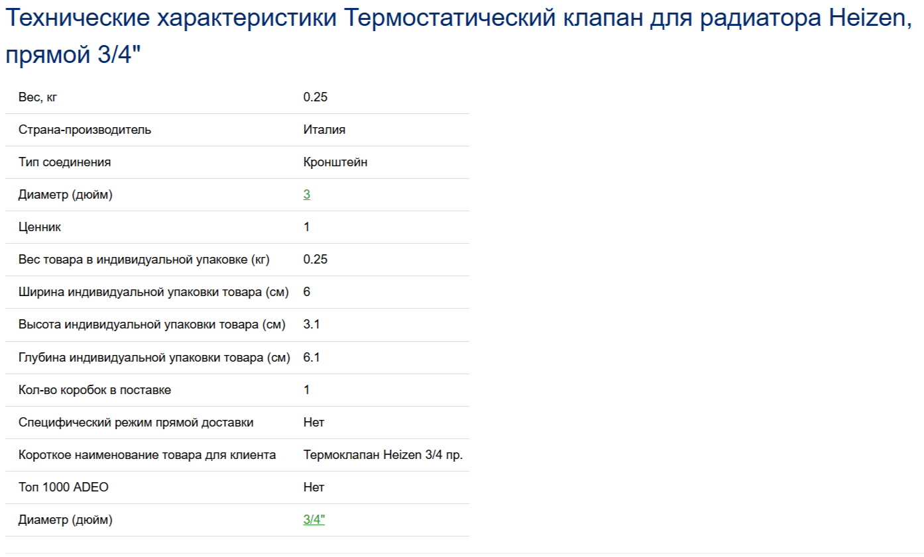Click the "Страна-производитель" label
This screenshot has height=557, width=924.
click(85, 130)
